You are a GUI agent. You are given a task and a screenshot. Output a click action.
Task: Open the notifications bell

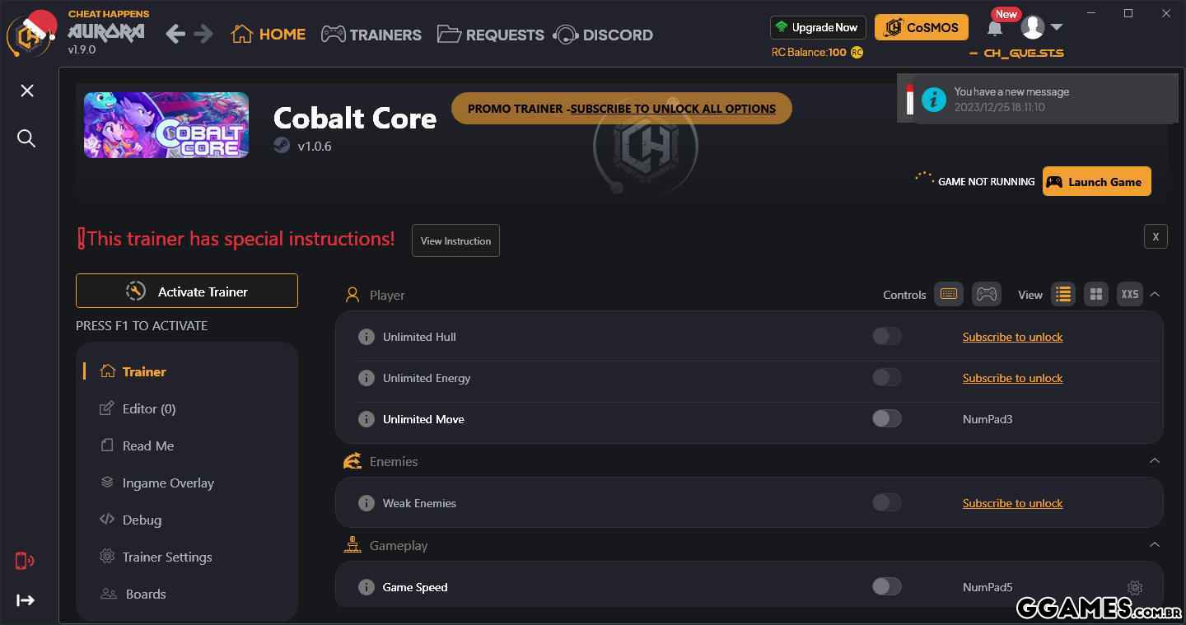(995, 29)
